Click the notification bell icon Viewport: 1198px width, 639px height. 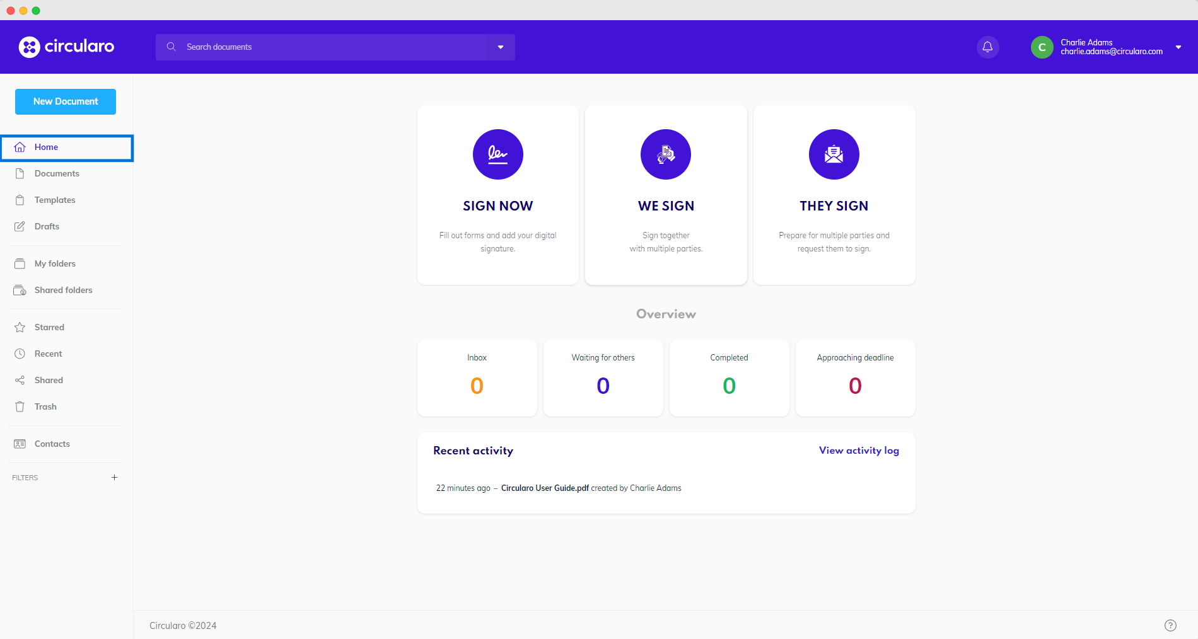click(x=987, y=47)
